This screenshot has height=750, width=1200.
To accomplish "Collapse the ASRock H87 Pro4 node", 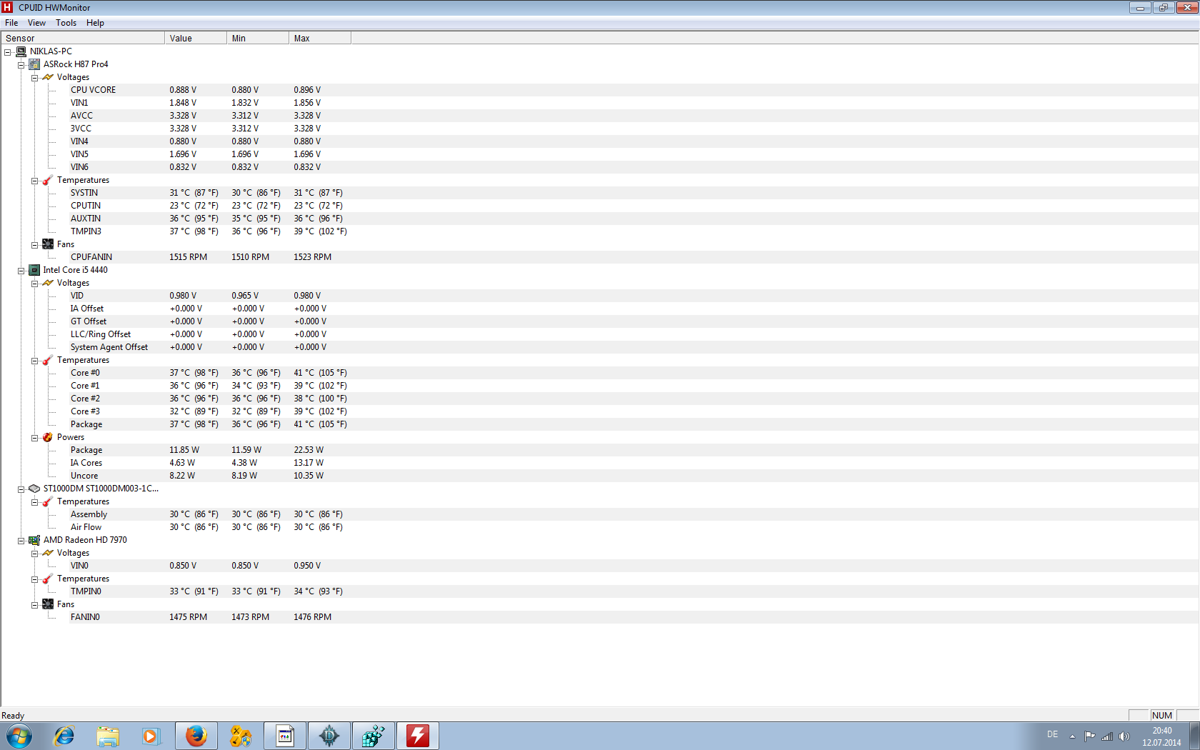I will [21, 65].
